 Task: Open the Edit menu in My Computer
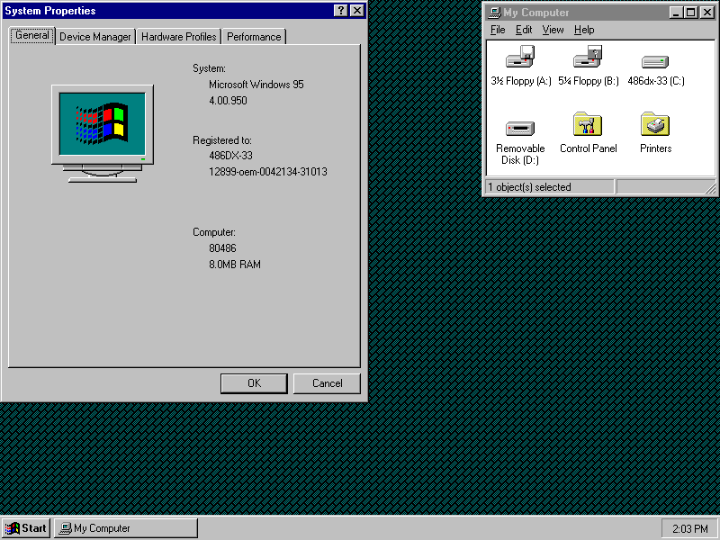[x=524, y=30]
